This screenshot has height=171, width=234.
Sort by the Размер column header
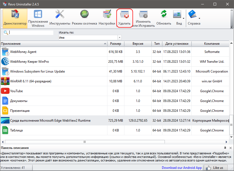116,44
